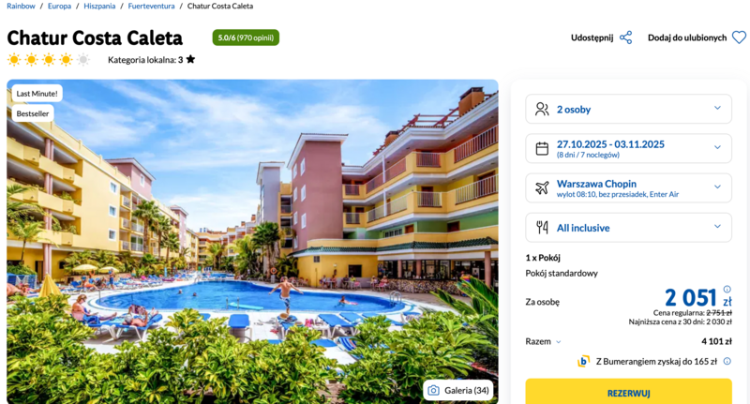
Task: Click the heart favorites icon
Action: click(739, 37)
